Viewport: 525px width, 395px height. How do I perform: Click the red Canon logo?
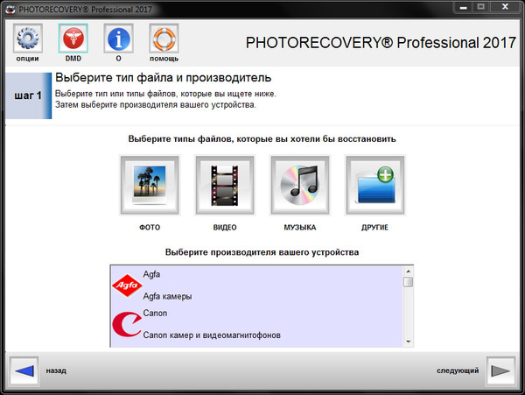pos(127,324)
